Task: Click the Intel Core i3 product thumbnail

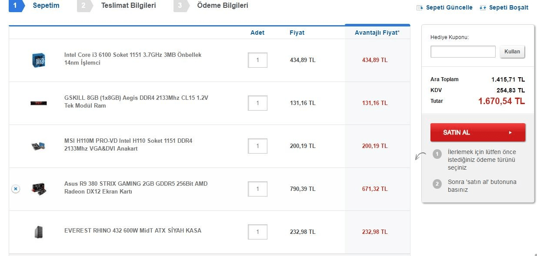Action: pyautogui.click(x=39, y=60)
